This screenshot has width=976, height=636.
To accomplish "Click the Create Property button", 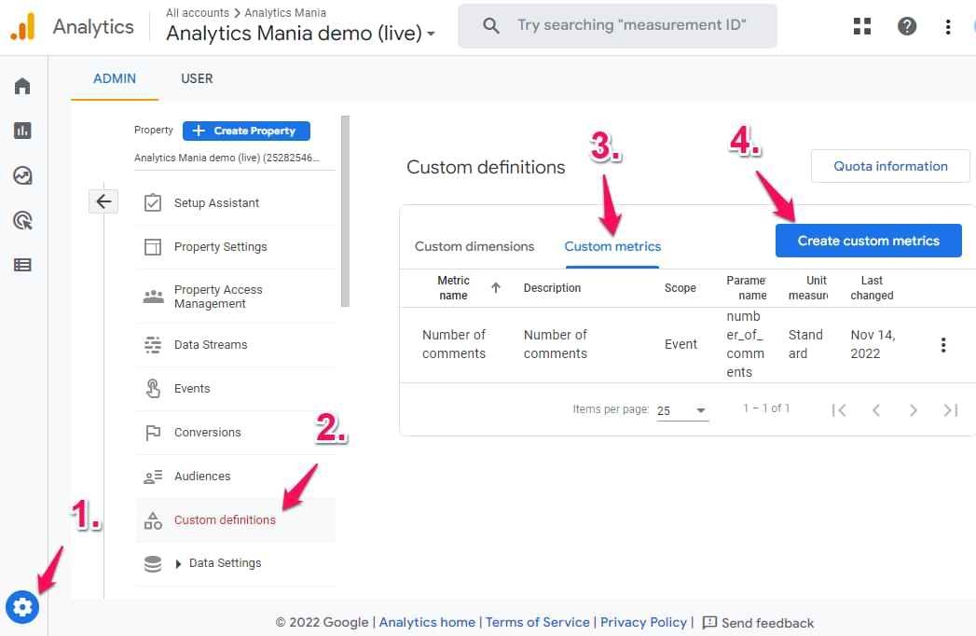I will (246, 131).
